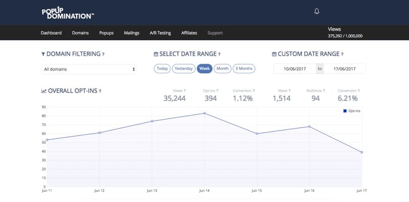Choose the 3 Months range button
The image size is (409, 202).
pos(244,69)
